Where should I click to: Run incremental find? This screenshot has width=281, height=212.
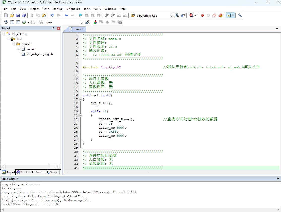click(183, 15)
